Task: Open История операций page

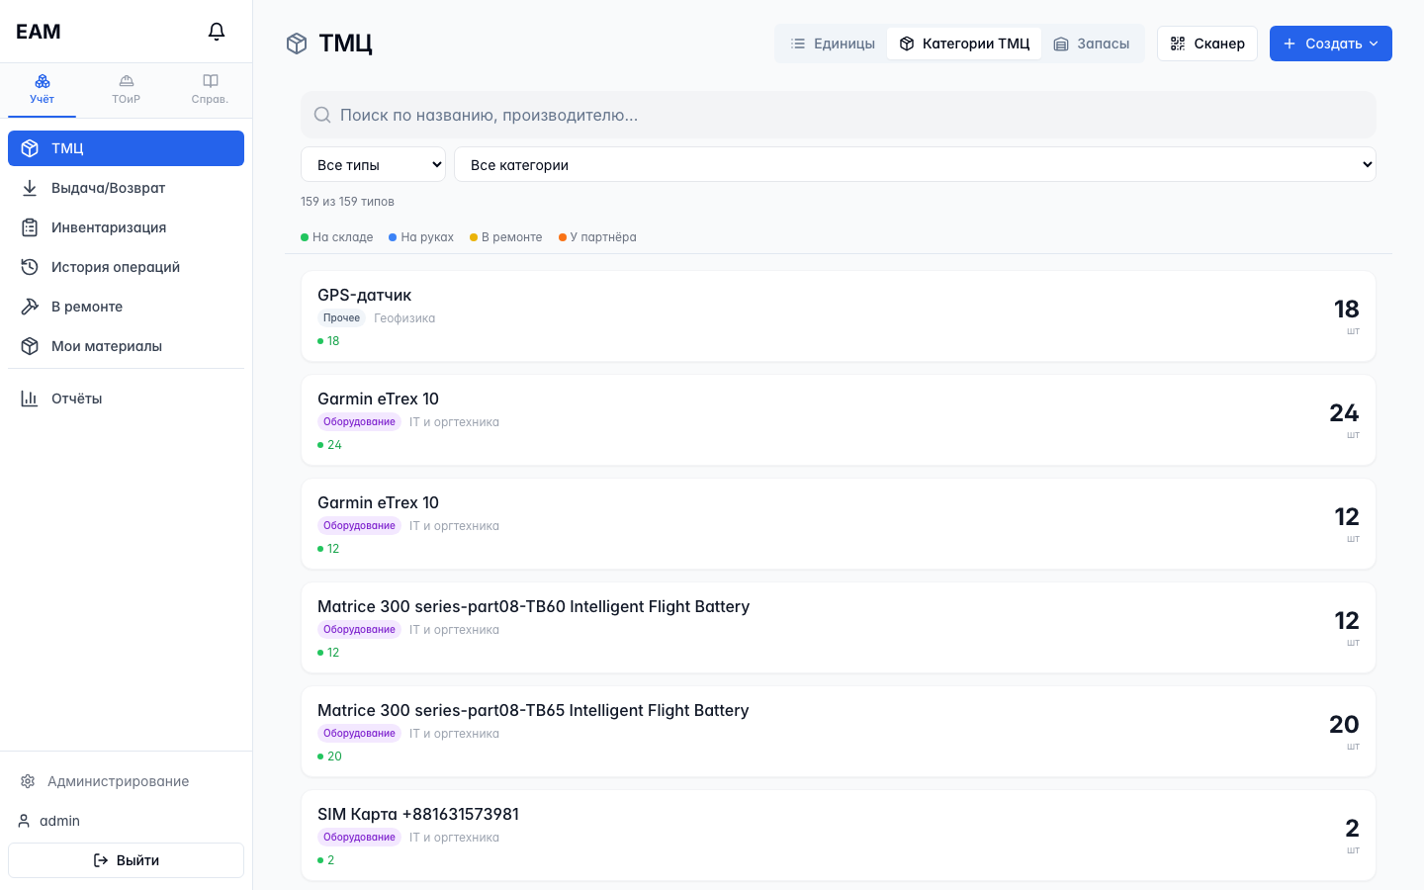Action: [x=126, y=267]
